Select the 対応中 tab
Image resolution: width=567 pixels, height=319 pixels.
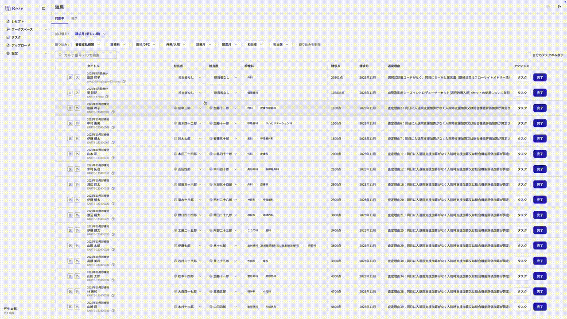point(59,19)
